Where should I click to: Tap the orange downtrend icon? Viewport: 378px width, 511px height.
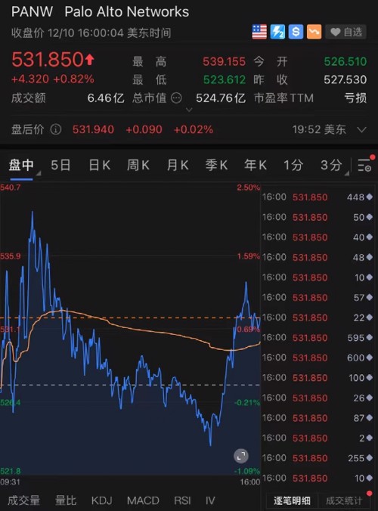coord(314,32)
